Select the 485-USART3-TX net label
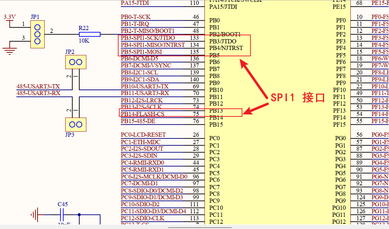Screen dimensions: 389x229 tap(38, 86)
